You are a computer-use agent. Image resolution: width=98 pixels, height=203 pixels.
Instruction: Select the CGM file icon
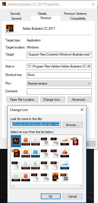[x=35, y=177]
